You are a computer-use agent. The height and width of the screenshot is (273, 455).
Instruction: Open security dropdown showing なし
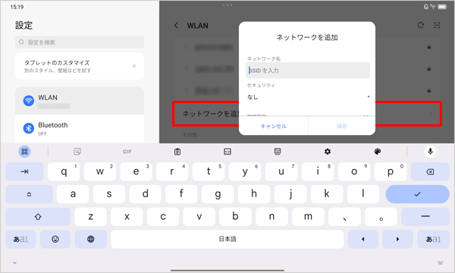[308, 97]
